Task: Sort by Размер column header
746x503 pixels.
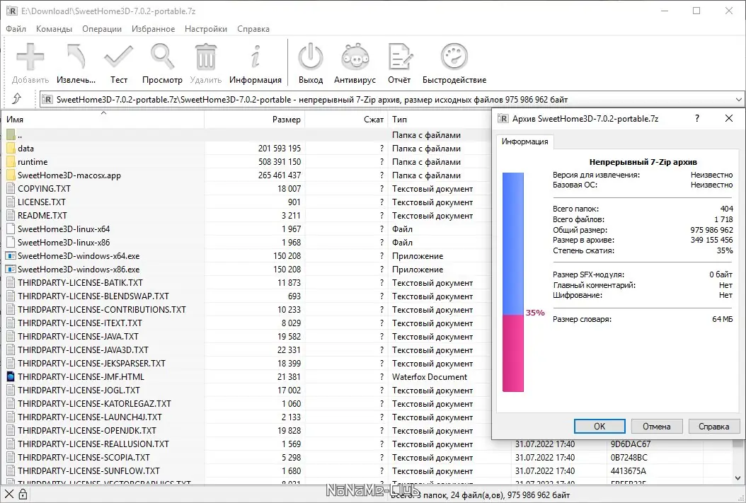Action: coord(255,120)
